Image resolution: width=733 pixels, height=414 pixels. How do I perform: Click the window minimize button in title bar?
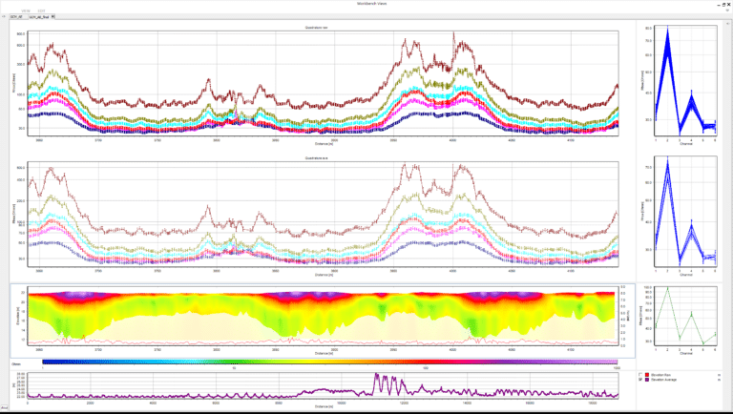[x=719, y=4]
